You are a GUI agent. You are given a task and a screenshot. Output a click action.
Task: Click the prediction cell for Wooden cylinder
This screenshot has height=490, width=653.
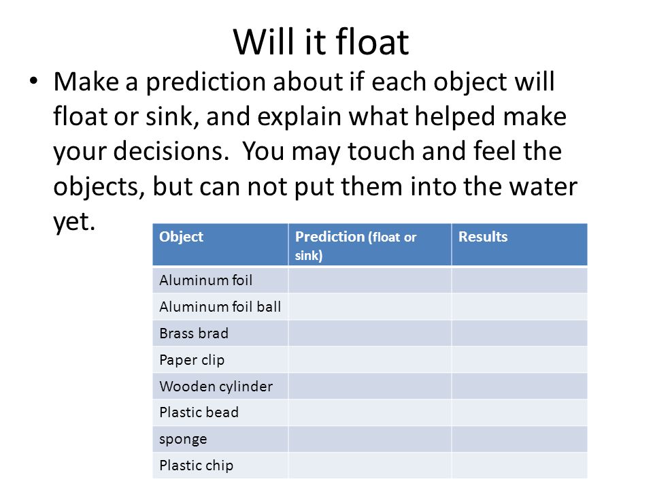[370, 387]
